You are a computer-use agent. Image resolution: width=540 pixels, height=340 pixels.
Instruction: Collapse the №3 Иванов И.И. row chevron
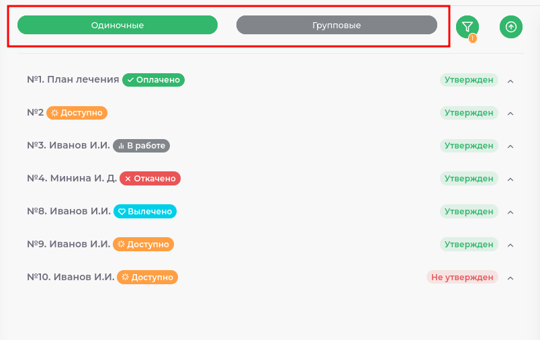pyautogui.click(x=510, y=146)
